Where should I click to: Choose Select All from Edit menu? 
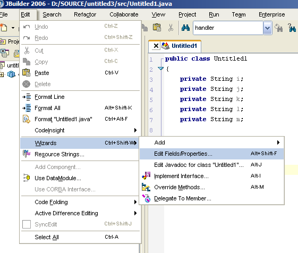click(80, 237)
